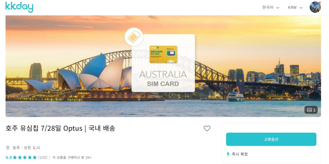Open the user profile avatar

(x=315, y=7)
